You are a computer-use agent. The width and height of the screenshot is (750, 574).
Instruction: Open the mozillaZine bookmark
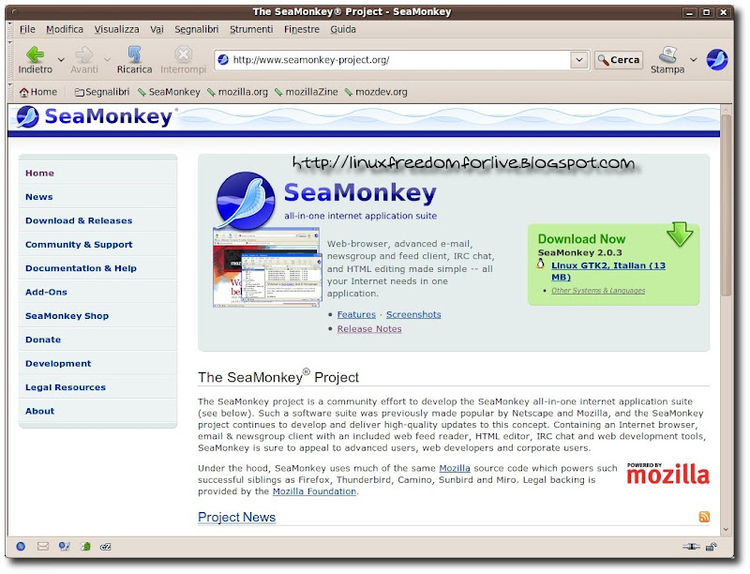pos(307,92)
